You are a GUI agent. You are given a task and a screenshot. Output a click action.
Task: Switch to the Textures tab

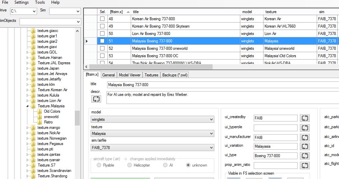click(151, 75)
